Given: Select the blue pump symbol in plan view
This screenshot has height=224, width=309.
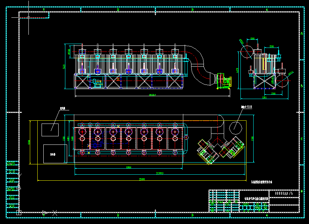Looking at the screenshot, I should pos(95,146).
